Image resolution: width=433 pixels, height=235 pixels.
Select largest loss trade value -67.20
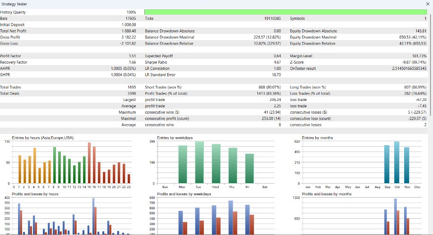click(421, 100)
